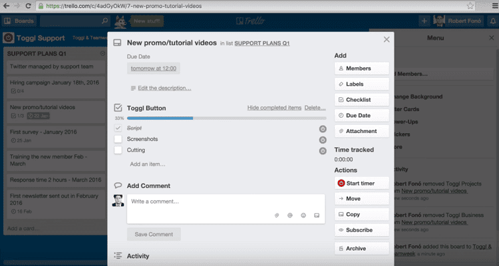Open the Boards menu button
This screenshot has height=266, width=499.
click(x=19, y=21)
